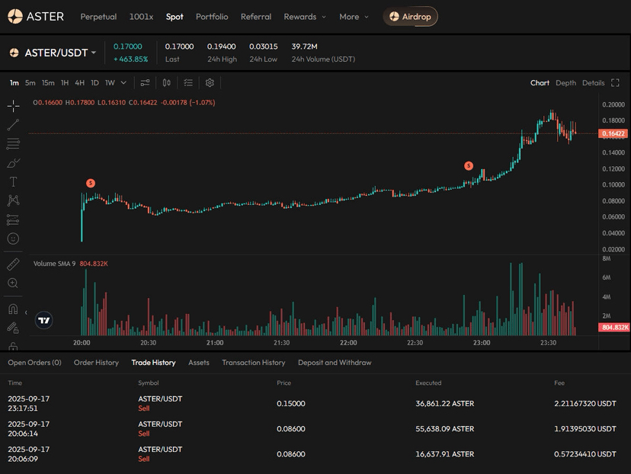Pick the brush drawing tool
This screenshot has height=474, width=631.
[x=13, y=162]
